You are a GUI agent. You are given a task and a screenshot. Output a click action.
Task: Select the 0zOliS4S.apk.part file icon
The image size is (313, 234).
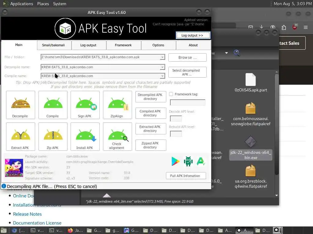251,80
